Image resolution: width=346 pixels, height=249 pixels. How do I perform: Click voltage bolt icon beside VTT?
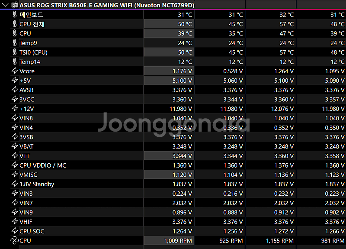click(x=15, y=156)
